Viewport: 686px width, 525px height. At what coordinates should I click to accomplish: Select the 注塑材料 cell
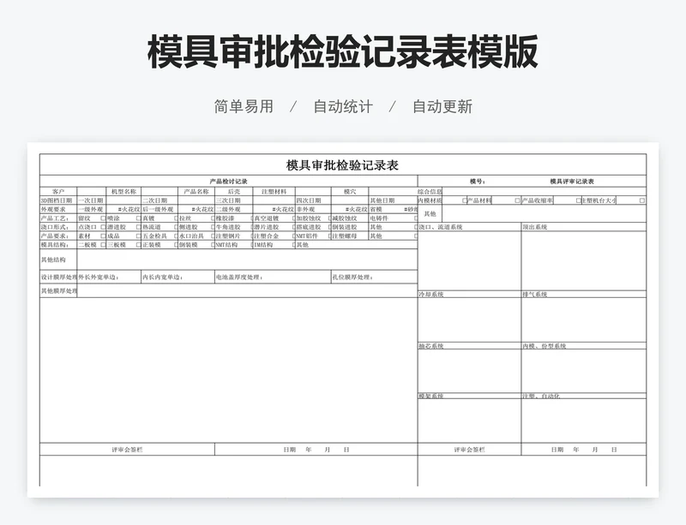tap(274, 192)
